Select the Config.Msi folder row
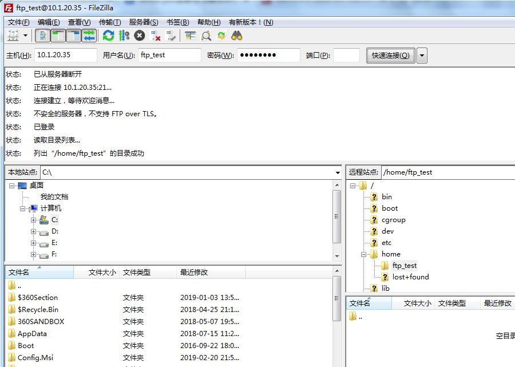The height and width of the screenshot is (367, 515). pos(169,358)
